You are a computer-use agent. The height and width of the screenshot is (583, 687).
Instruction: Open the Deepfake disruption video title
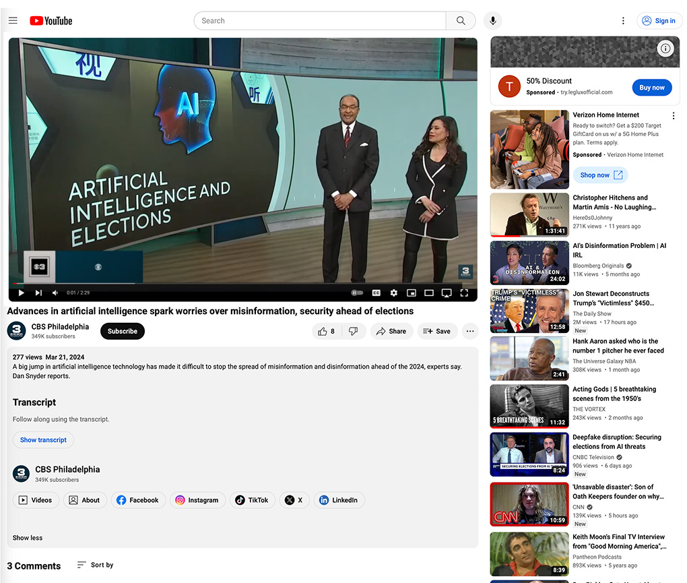(x=617, y=442)
